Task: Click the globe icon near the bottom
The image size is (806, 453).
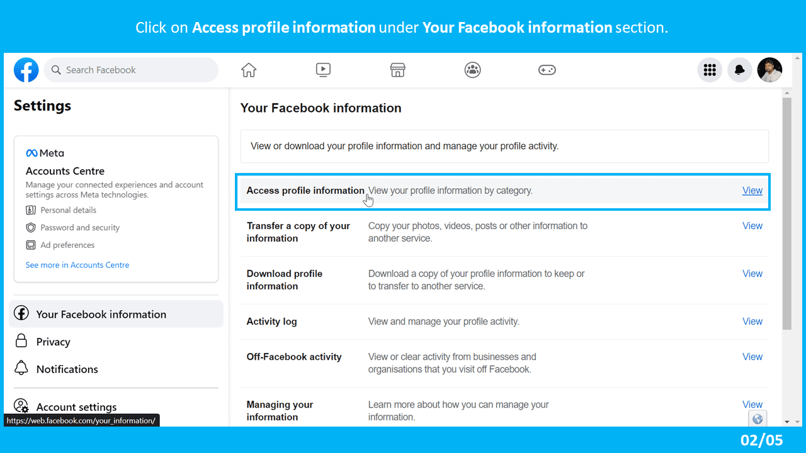Action: click(758, 418)
